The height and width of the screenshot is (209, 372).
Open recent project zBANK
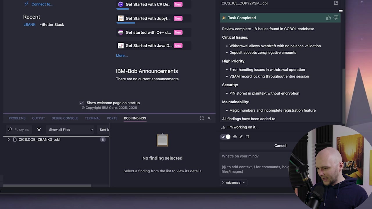[29, 25]
